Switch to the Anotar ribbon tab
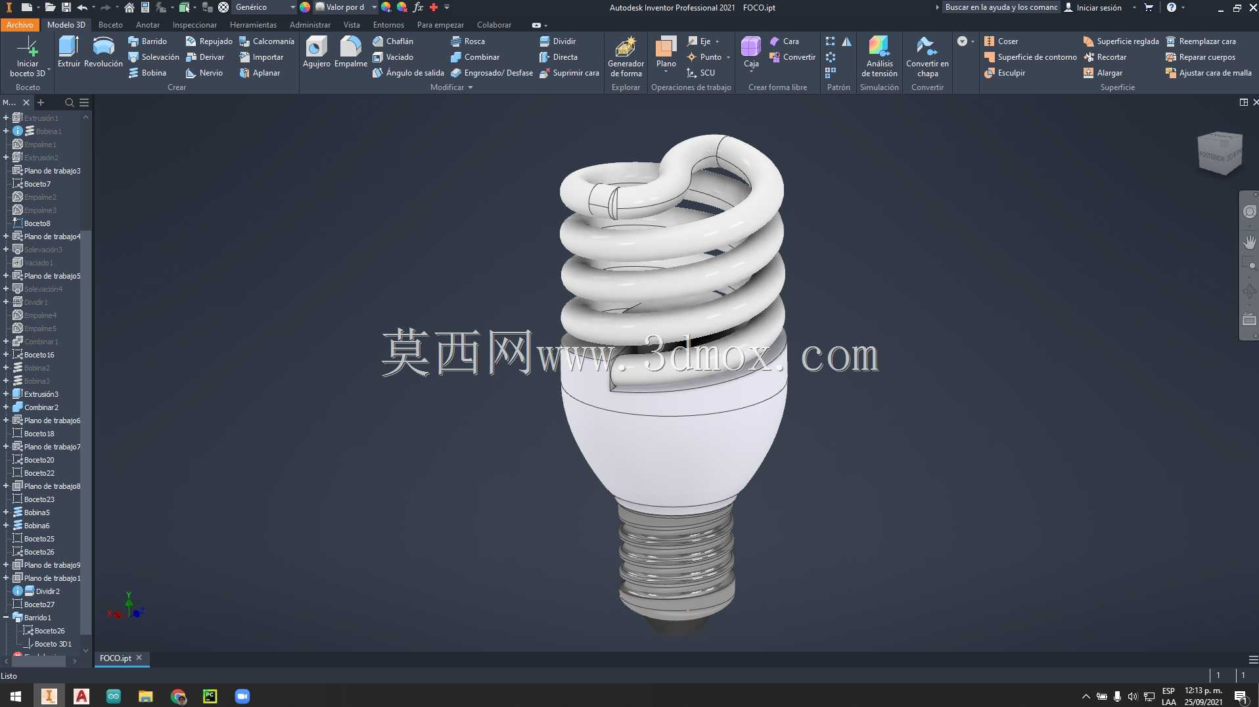Screen dimensions: 1259x707 click(x=148, y=24)
